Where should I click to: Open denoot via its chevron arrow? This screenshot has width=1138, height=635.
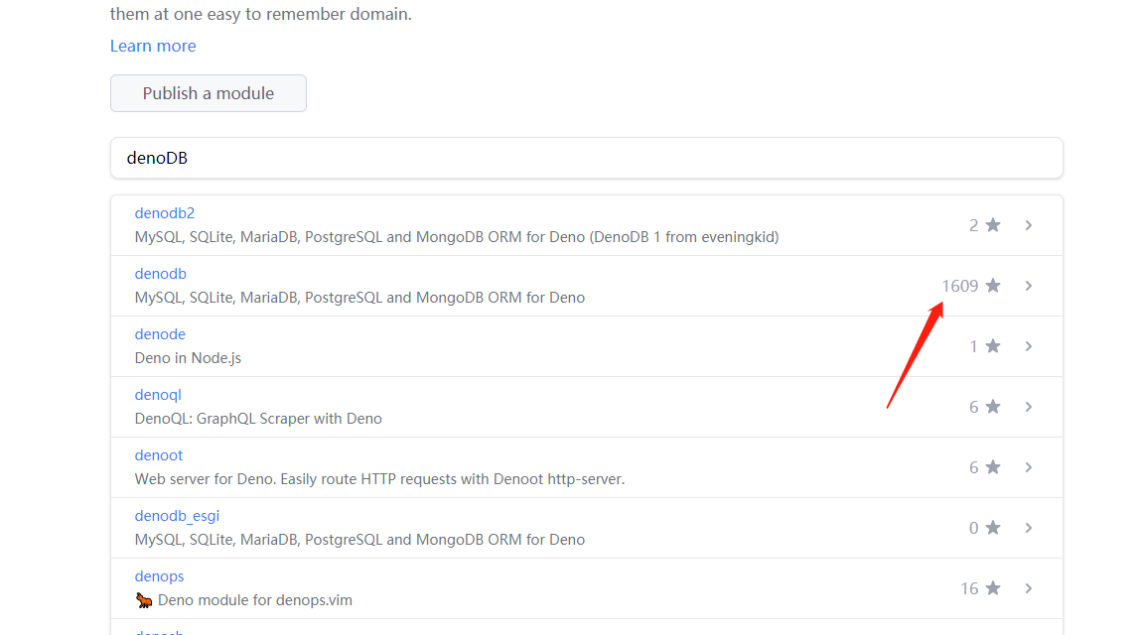1029,467
